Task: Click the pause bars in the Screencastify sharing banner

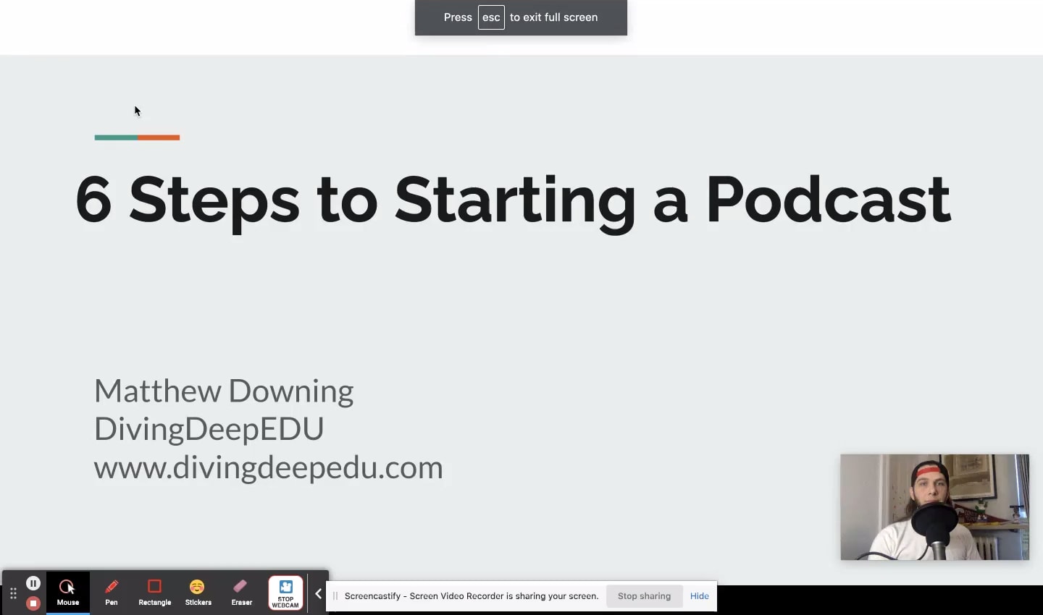Action: pyautogui.click(x=335, y=595)
